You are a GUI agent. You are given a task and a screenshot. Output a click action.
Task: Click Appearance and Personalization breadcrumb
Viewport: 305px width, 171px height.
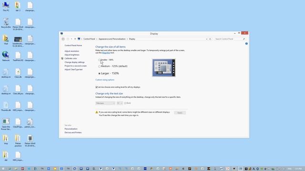click(x=112, y=39)
